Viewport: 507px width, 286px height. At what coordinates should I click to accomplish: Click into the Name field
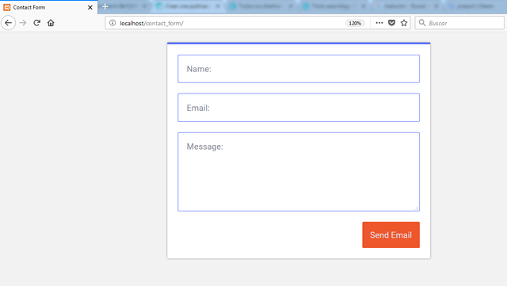(299, 69)
